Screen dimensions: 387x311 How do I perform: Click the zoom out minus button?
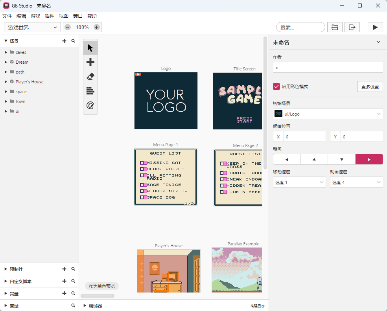[x=68, y=27]
